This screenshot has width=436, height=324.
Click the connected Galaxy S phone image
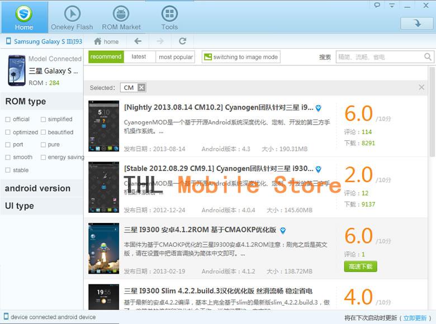click(17, 70)
